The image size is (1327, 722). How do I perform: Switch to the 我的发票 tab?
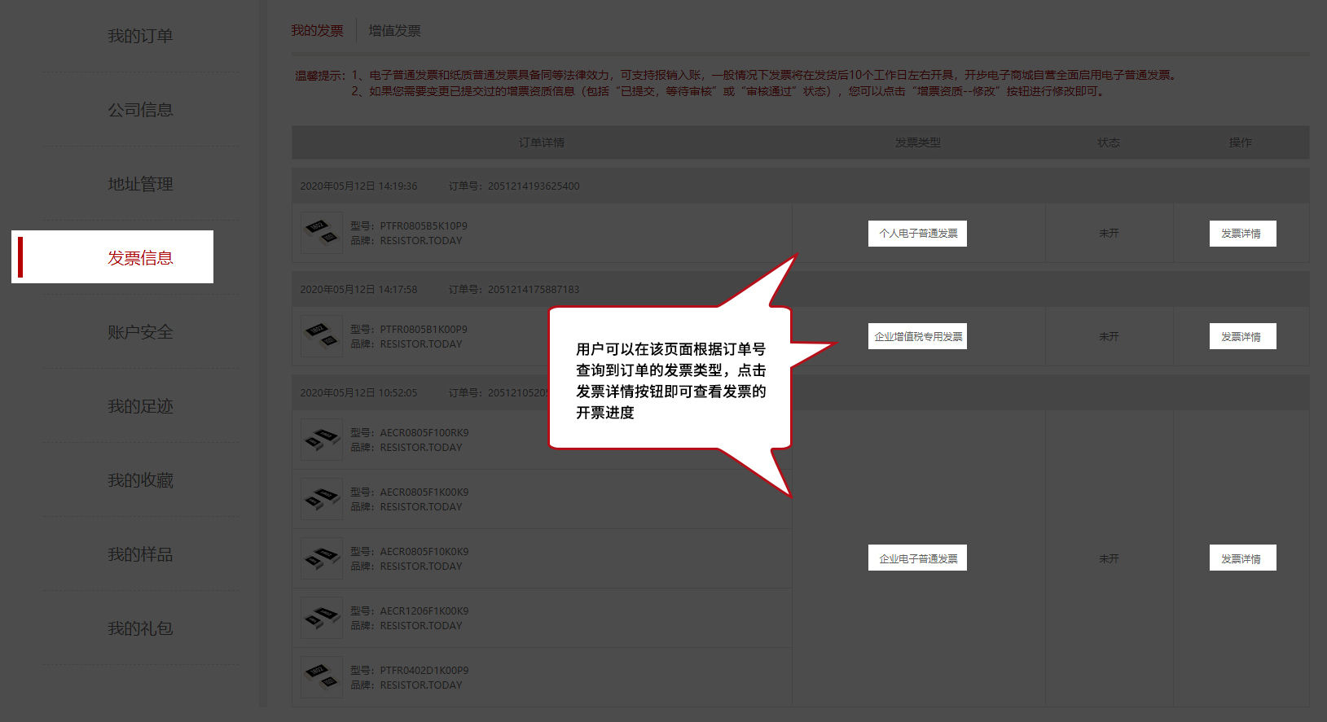click(317, 31)
